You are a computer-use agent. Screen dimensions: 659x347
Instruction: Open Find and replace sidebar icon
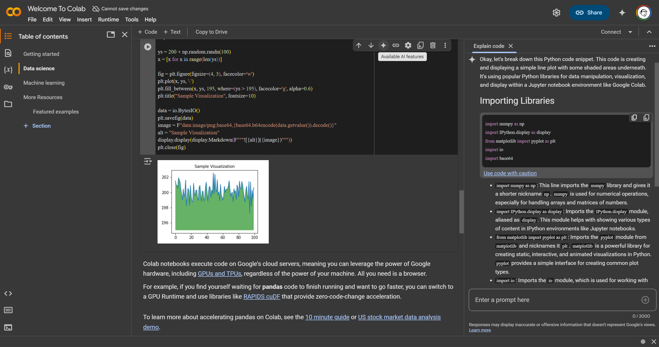click(x=8, y=53)
